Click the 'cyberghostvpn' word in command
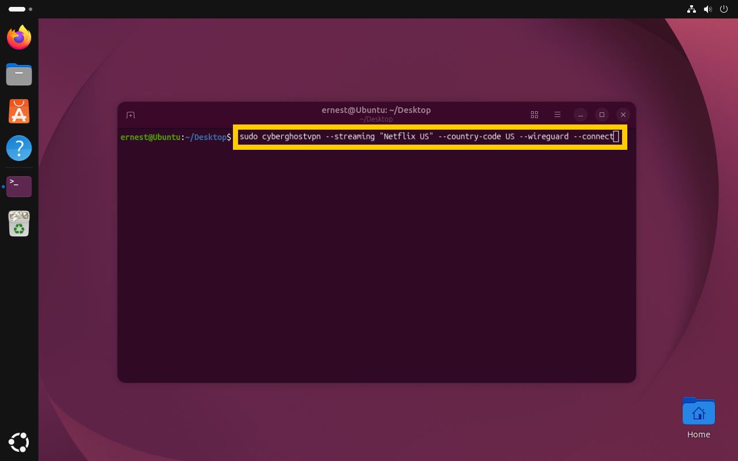Screen dimensions: 738x461 (x=291, y=137)
